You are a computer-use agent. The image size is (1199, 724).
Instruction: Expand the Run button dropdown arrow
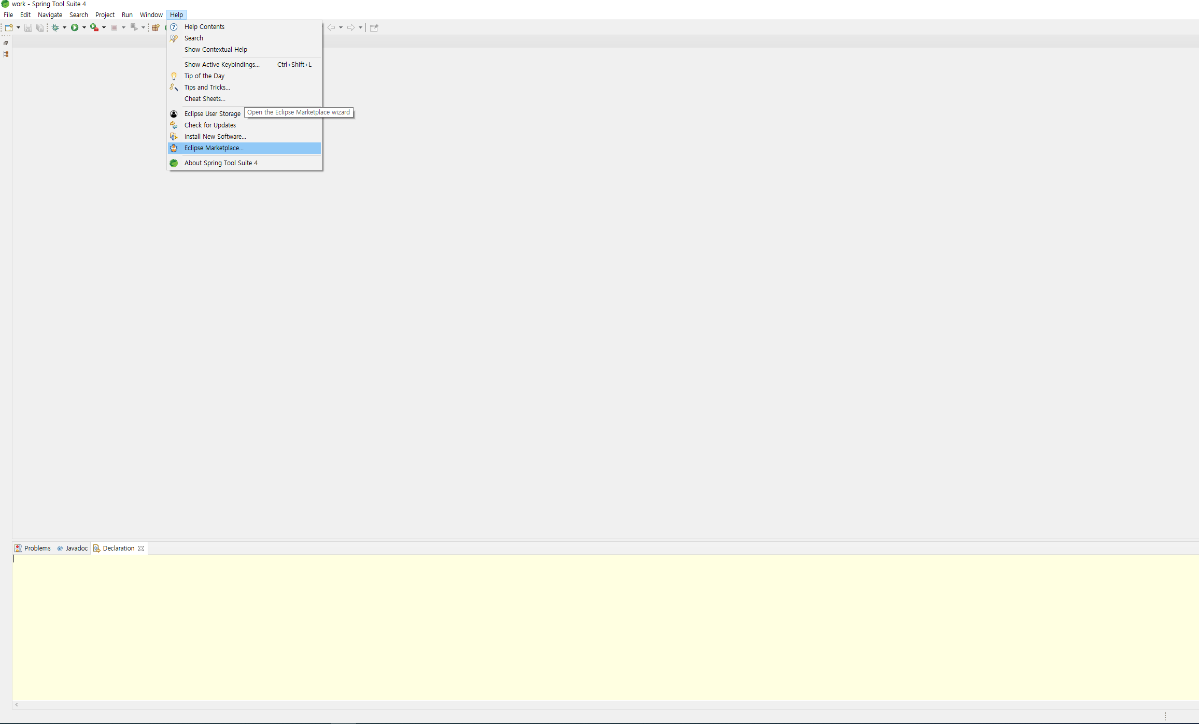(x=84, y=27)
